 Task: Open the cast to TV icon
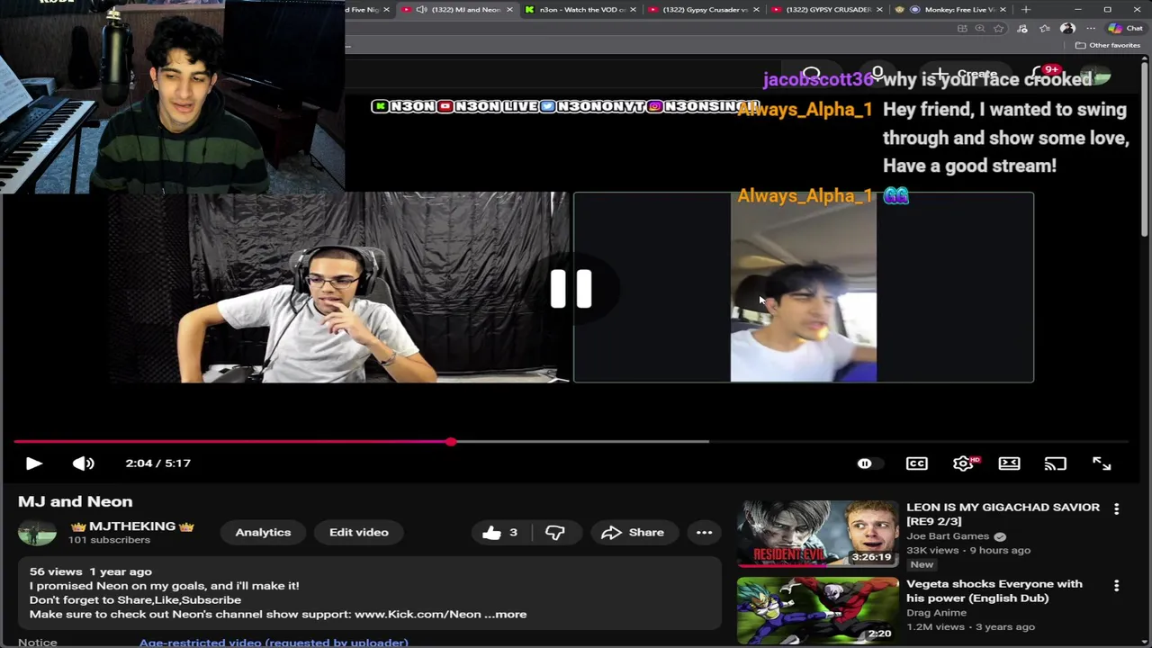tap(1055, 463)
